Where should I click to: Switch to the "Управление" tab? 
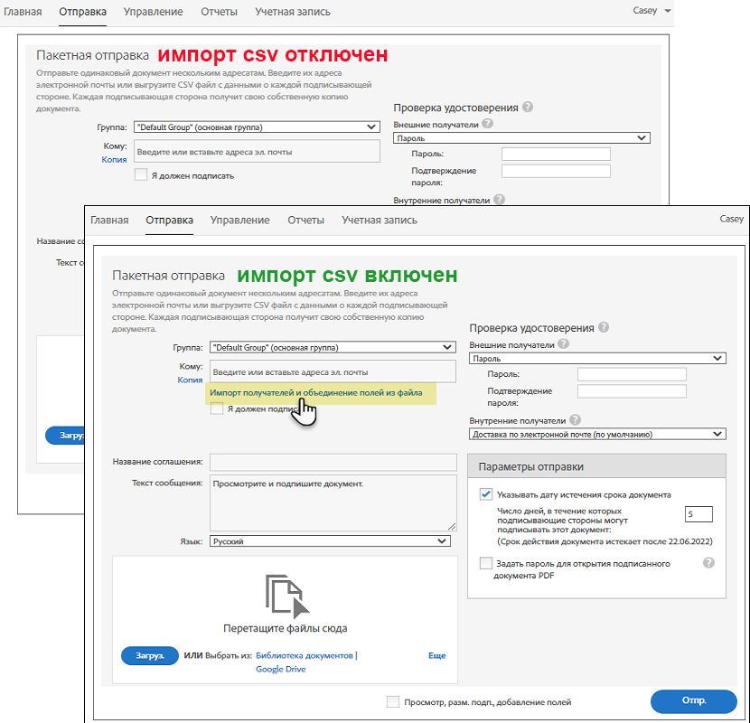[x=240, y=220]
